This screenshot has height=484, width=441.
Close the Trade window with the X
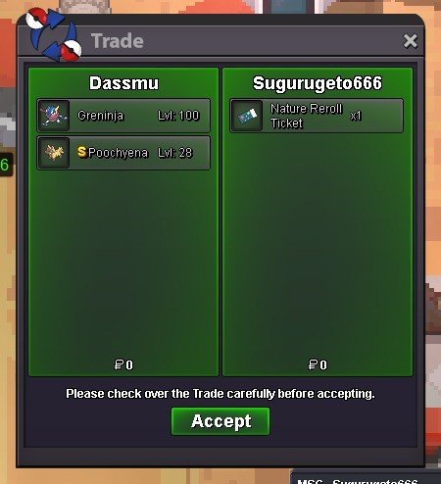(411, 41)
